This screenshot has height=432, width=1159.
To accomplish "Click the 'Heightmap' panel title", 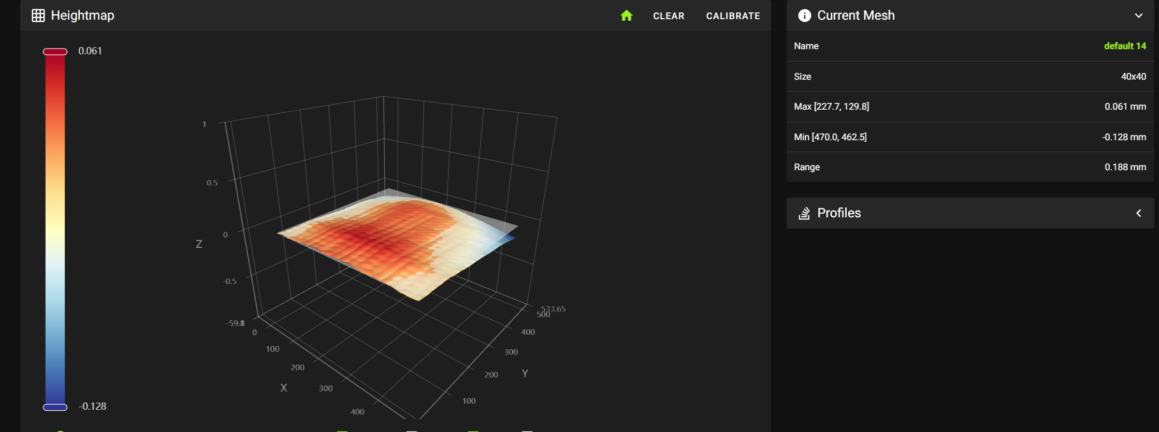I will click(83, 16).
